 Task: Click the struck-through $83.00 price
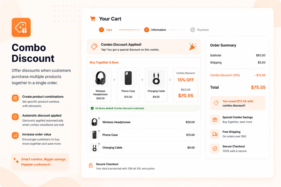click(186, 89)
